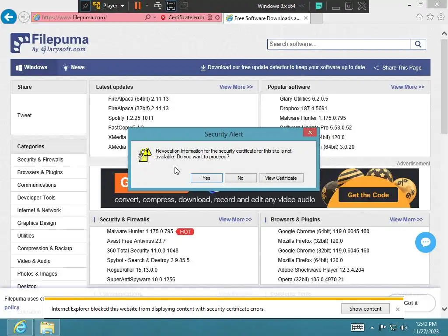This screenshot has height=336, width=448.
Task: Click View More for Popular software
Action: [407, 87]
